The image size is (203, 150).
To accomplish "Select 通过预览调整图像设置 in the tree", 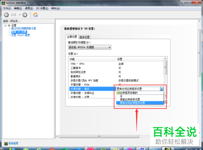I will (x=24, y=28).
